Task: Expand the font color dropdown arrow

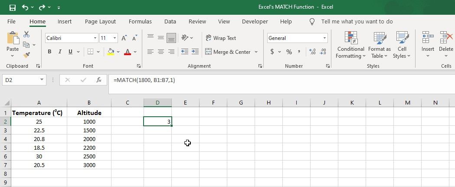Action: click(135, 52)
